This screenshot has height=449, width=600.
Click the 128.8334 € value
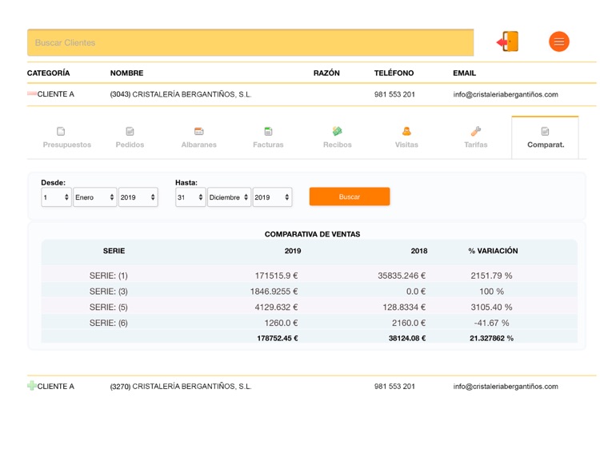[404, 307]
